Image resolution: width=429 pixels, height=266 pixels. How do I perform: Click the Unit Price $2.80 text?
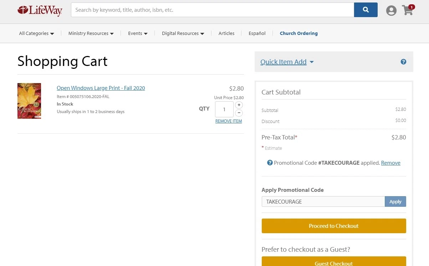229,98
